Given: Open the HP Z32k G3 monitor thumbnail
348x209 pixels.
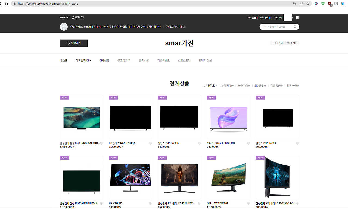Looking at the screenshot, I should click(x=130, y=177).
